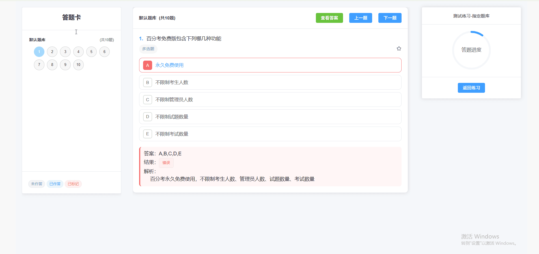Image resolution: width=539 pixels, height=254 pixels.
Task: Select question 5 circle in answer card
Action: pos(91,52)
